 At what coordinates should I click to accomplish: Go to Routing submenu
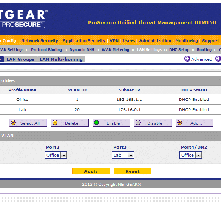point(204,50)
